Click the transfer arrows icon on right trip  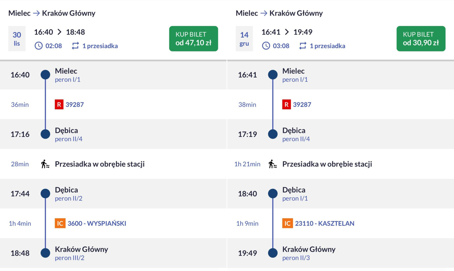click(x=303, y=46)
